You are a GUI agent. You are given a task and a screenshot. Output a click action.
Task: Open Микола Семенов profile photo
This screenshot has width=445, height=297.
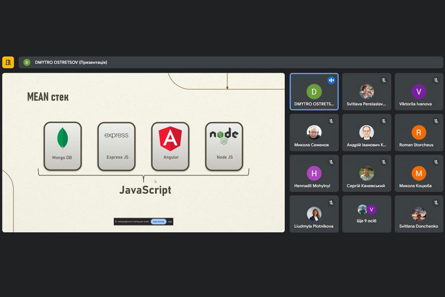314,132
